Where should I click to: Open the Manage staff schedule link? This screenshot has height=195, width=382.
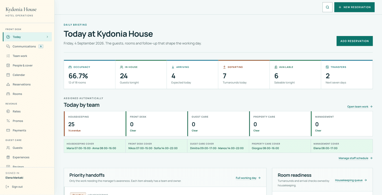point(356,158)
